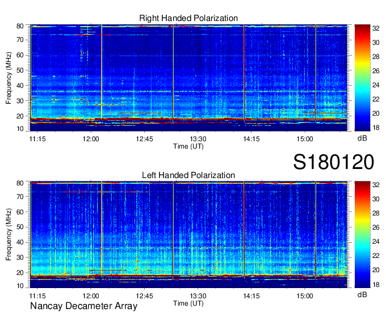Image resolution: width=386 pixels, height=313 pixels.
Task: Click the 60 MHz tick on the bottom plot
Action: point(20,212)
